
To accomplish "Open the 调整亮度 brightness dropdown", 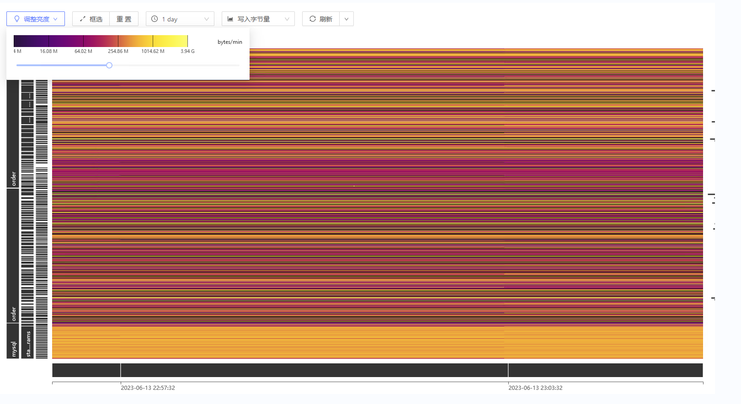I will pos(36,19).
